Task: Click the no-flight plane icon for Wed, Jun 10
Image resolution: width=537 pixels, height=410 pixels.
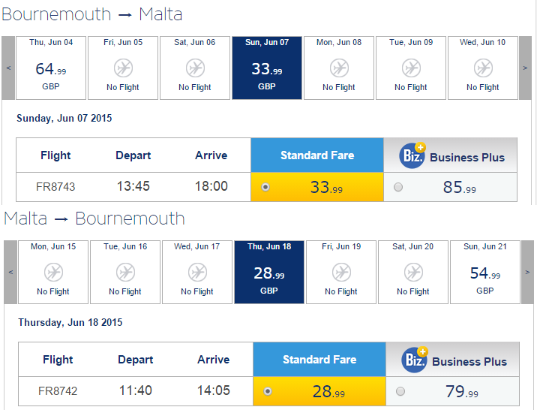Action: coord(483,68)
